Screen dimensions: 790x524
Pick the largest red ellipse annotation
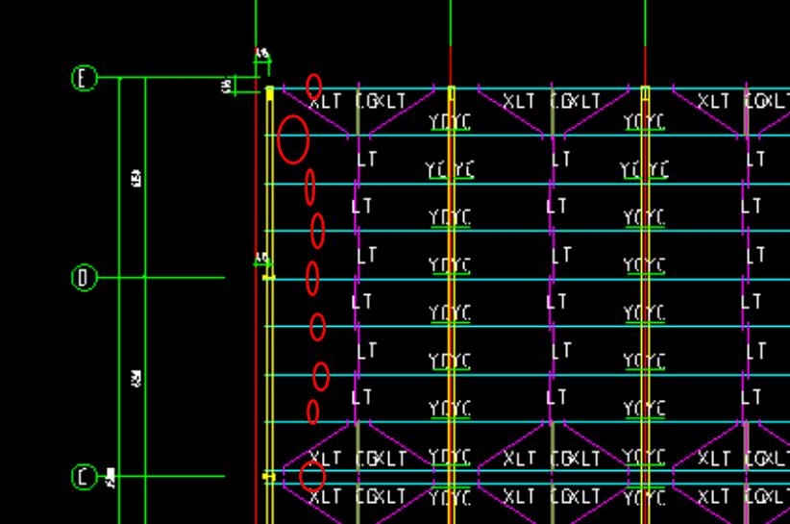(293, 139)
